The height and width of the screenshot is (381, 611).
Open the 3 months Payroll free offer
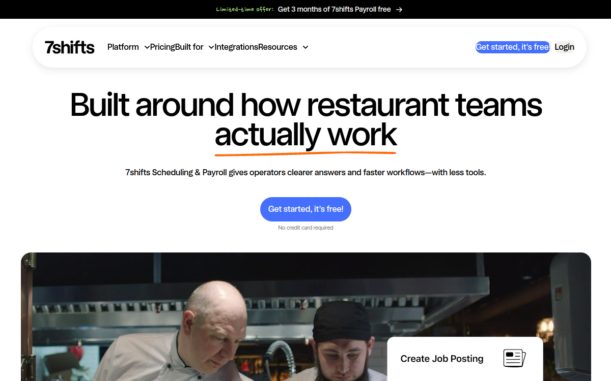(335, 9)
